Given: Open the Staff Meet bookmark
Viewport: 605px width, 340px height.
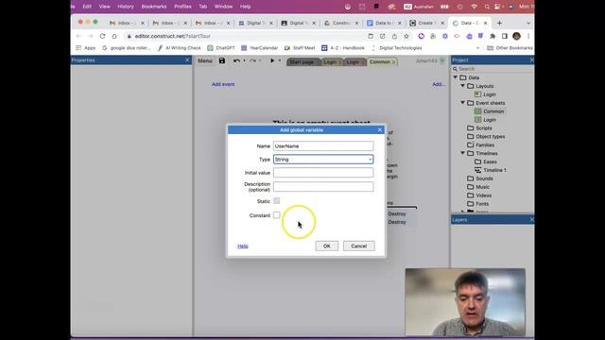Looking at the screenshot, I should coord(300,48).
